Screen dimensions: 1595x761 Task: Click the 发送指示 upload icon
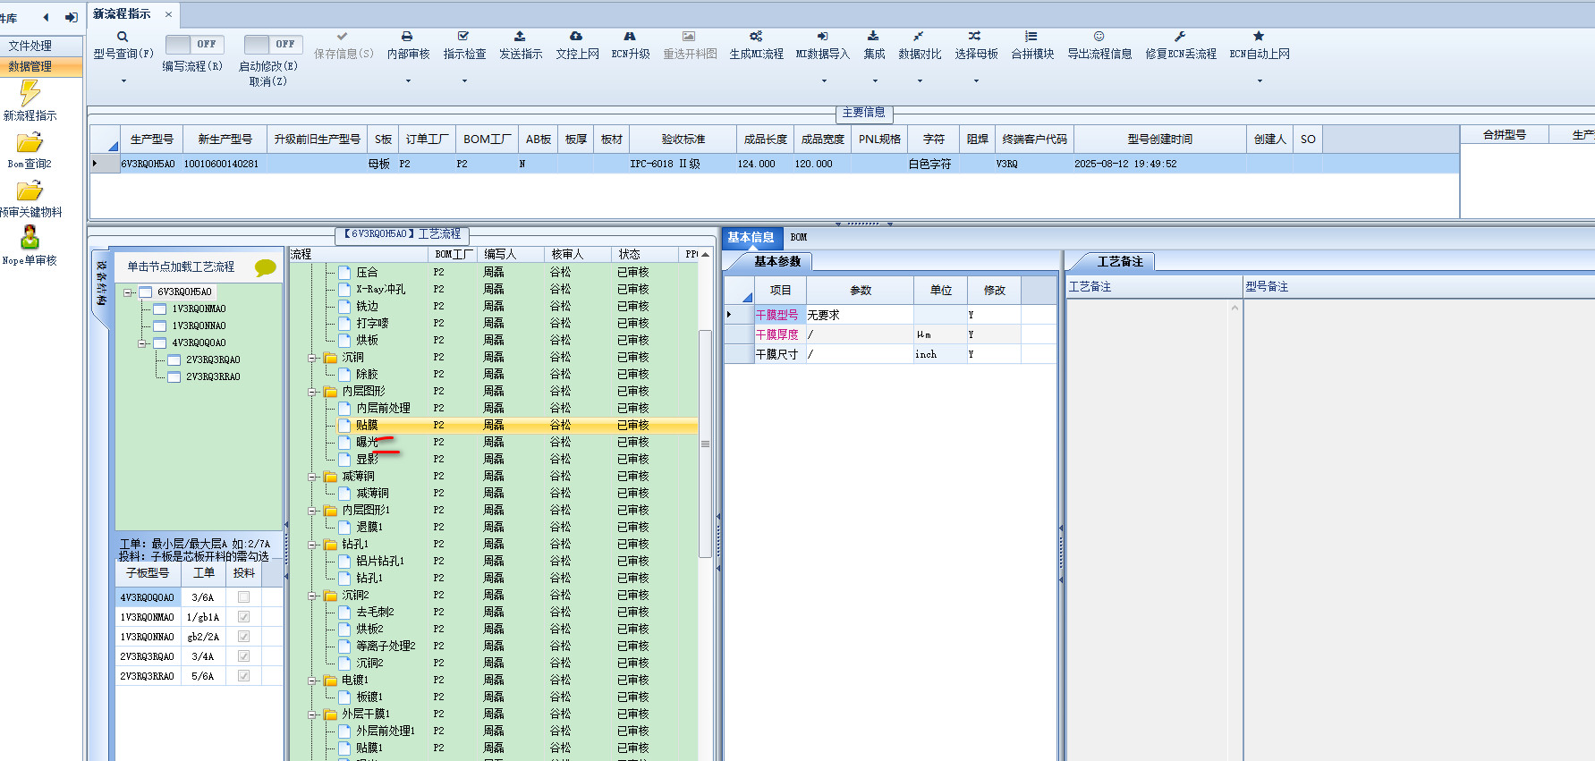click(x=520, y=37)
